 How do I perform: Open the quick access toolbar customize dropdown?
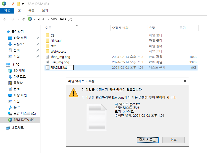tap(23, 4)
